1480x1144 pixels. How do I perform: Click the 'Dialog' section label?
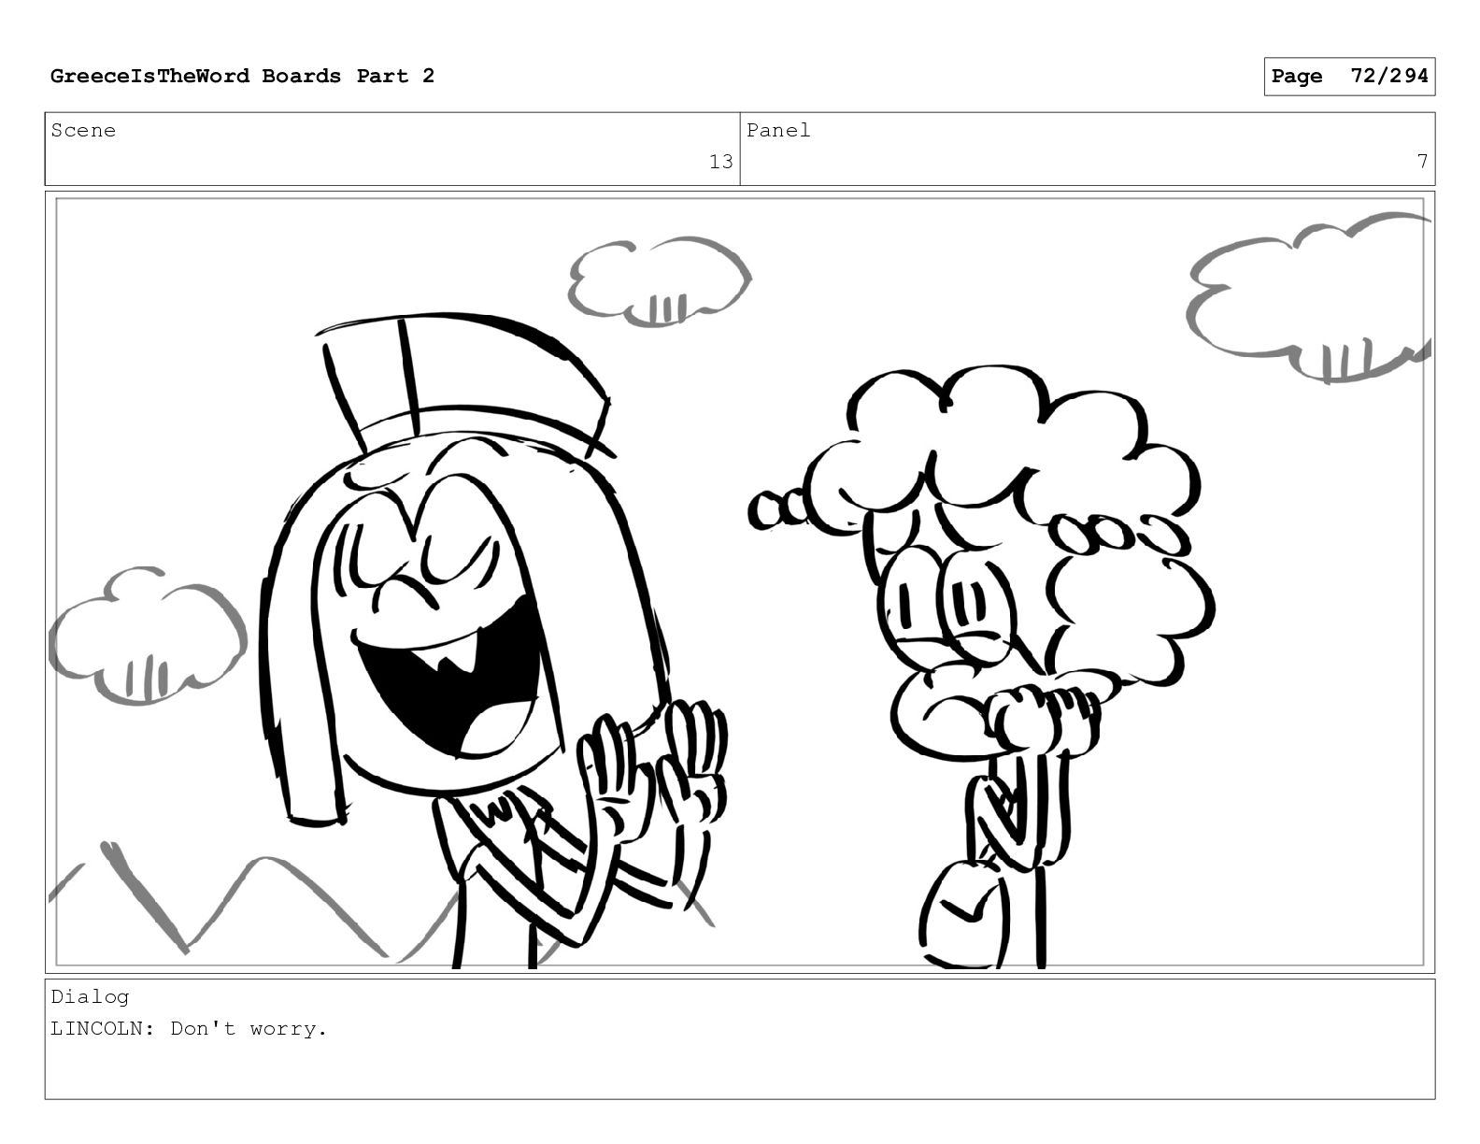click(90, 997)
